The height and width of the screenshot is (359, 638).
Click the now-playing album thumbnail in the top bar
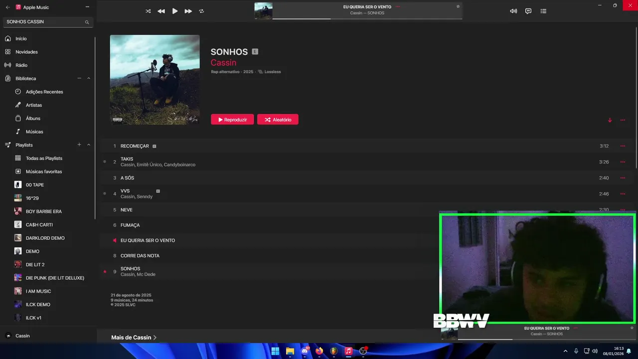263,10
